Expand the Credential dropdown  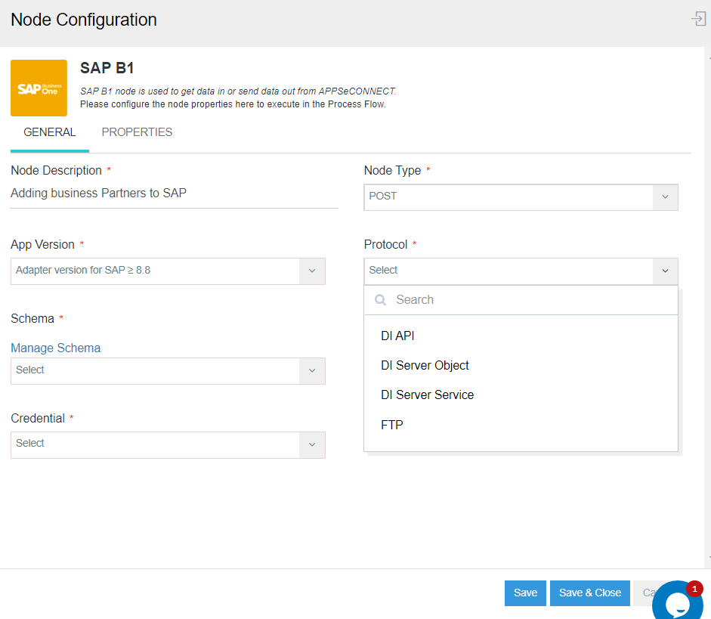click(x=312, y=444)
